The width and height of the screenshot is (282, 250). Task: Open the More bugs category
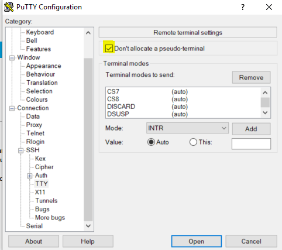tap(50, 218)
